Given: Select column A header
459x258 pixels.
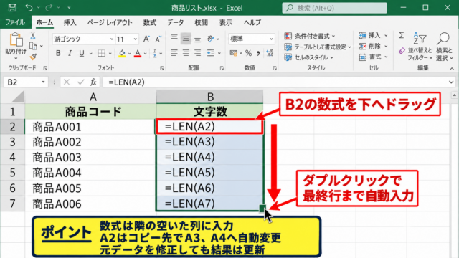Looking at the screenshot, I should (93, 97).
